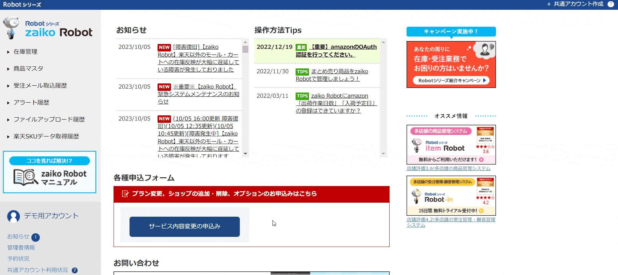Open the 緊急システムメンテナンスのお知らせ notice link
618x275 pixels.
[198, 94]
